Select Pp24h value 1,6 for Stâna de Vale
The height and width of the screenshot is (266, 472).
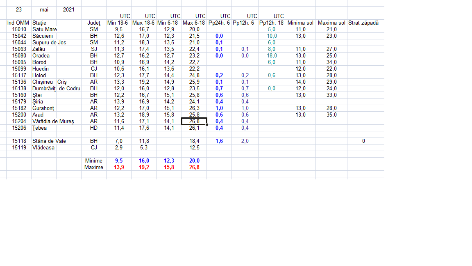tap(219, 141)
